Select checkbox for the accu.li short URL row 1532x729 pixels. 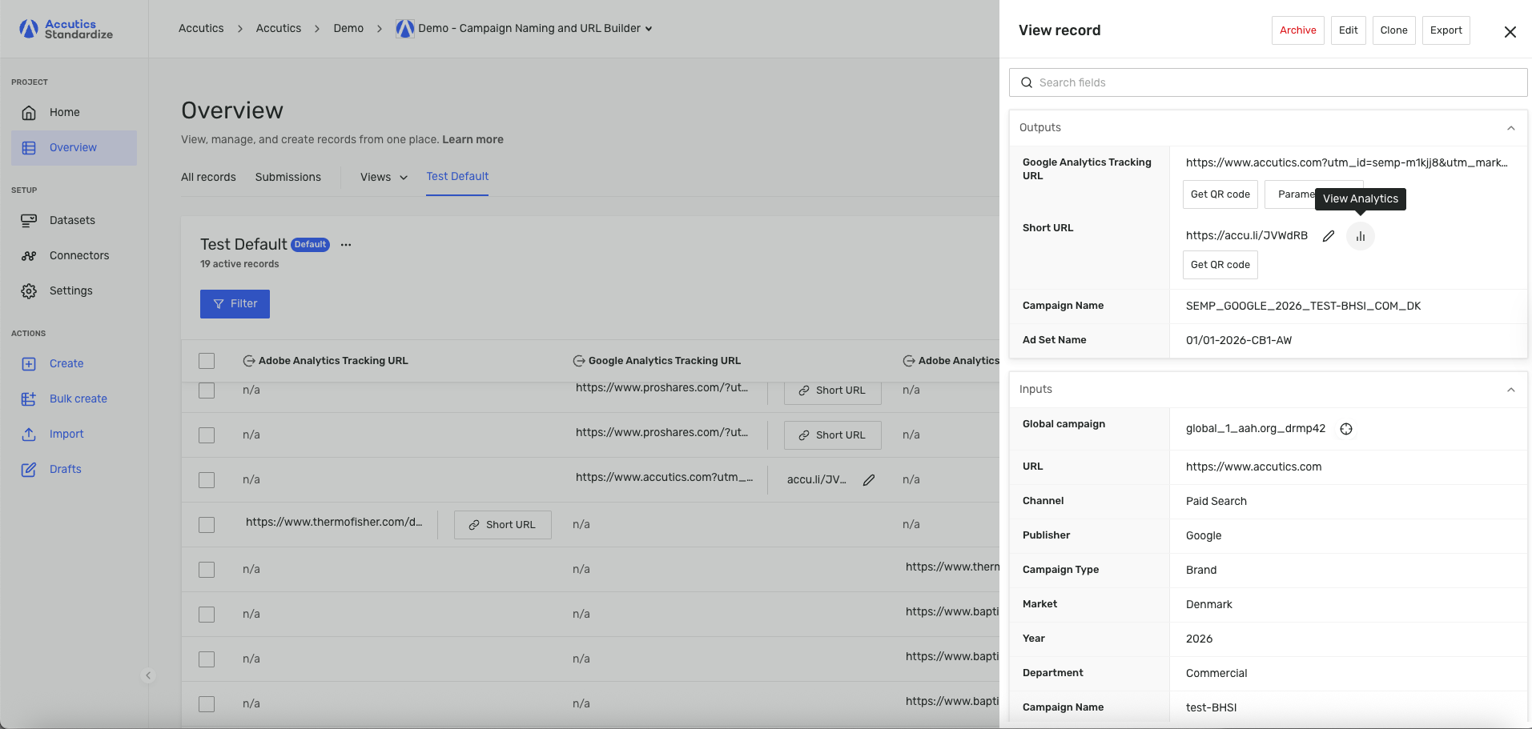click(x=207, y=480)
